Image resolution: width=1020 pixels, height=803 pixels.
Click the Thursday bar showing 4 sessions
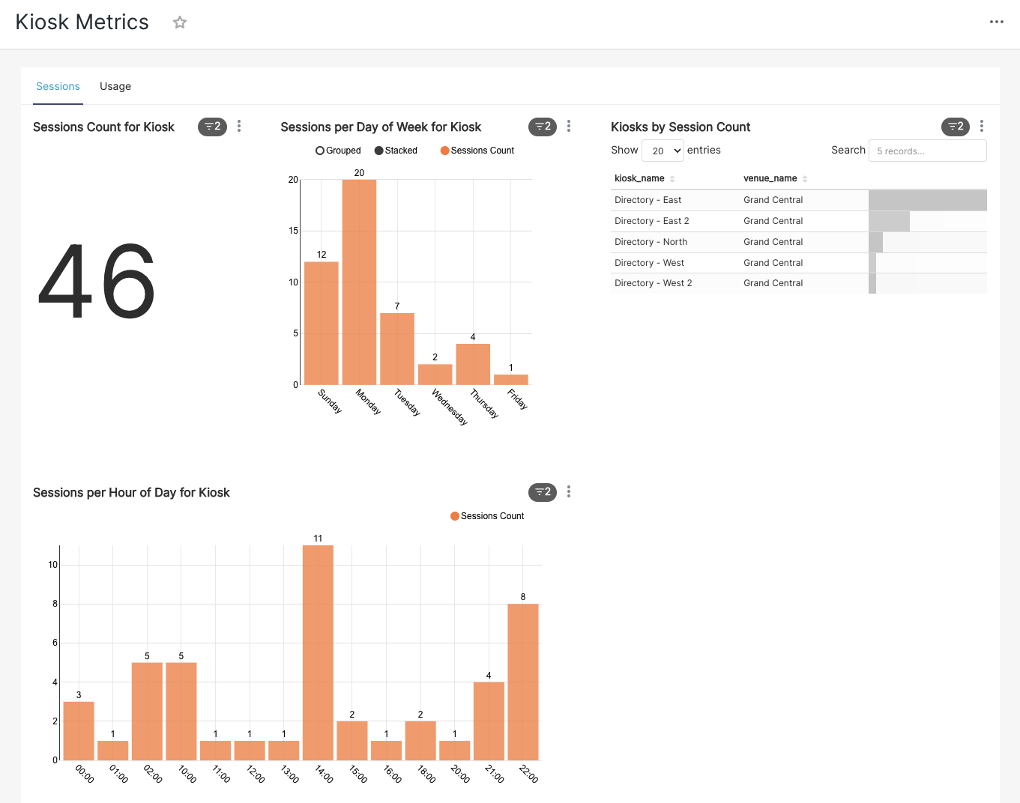pyautogui.click(x=473, y=364)
